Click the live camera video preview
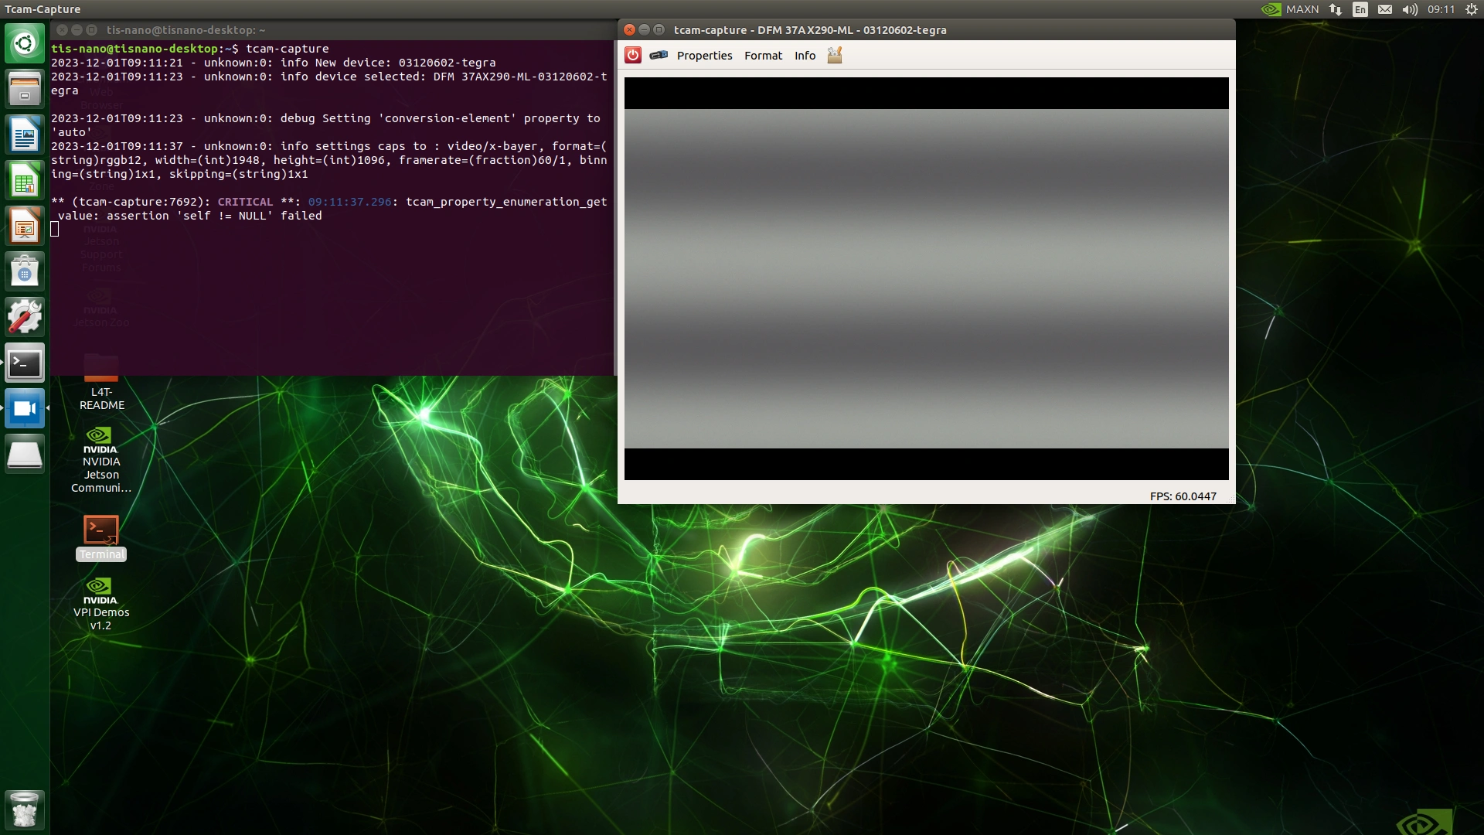 point(926,278)
